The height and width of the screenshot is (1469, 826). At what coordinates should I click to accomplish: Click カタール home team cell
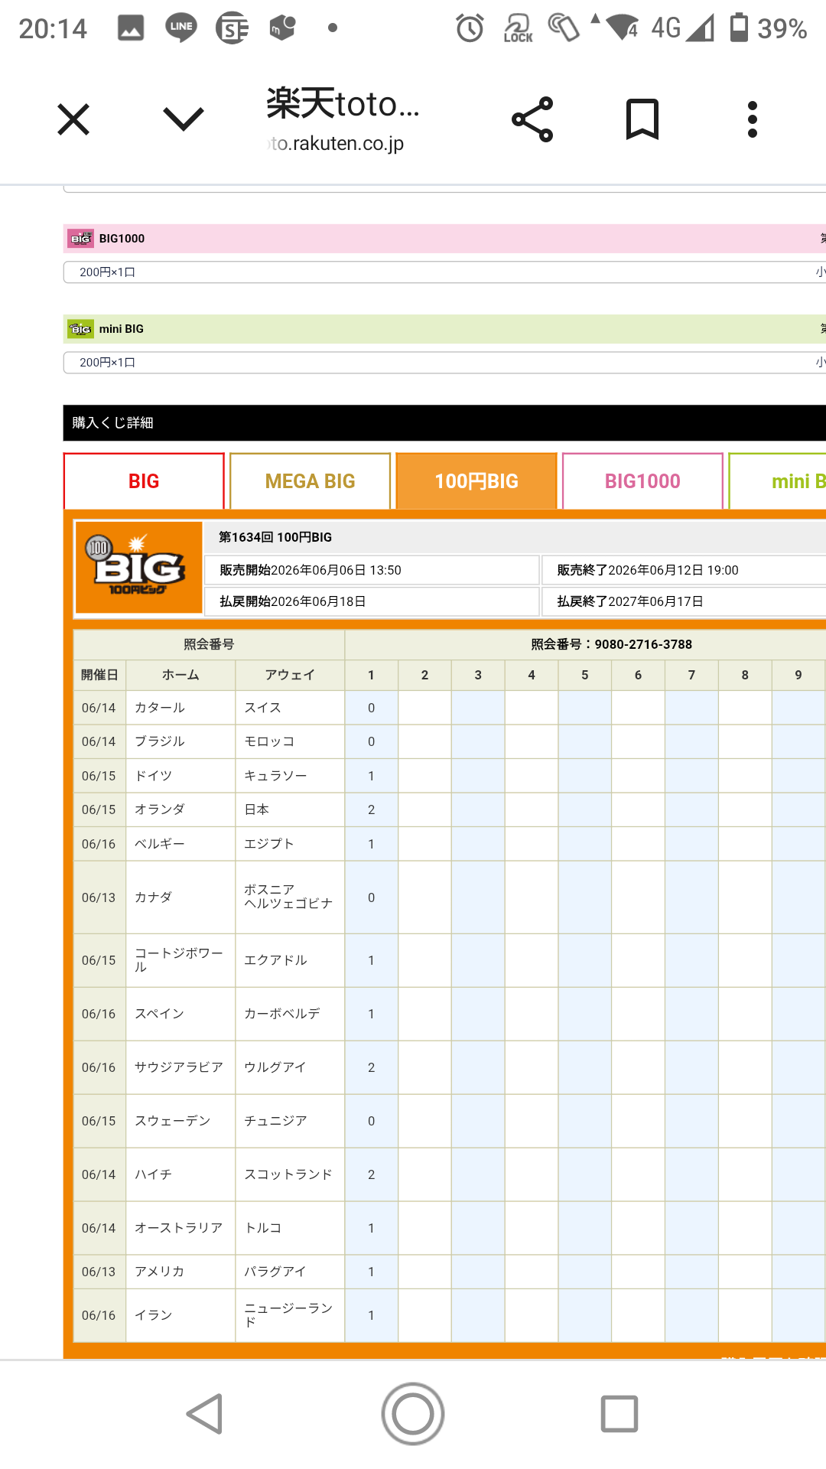pyautogui.click(x=180, y=708)
